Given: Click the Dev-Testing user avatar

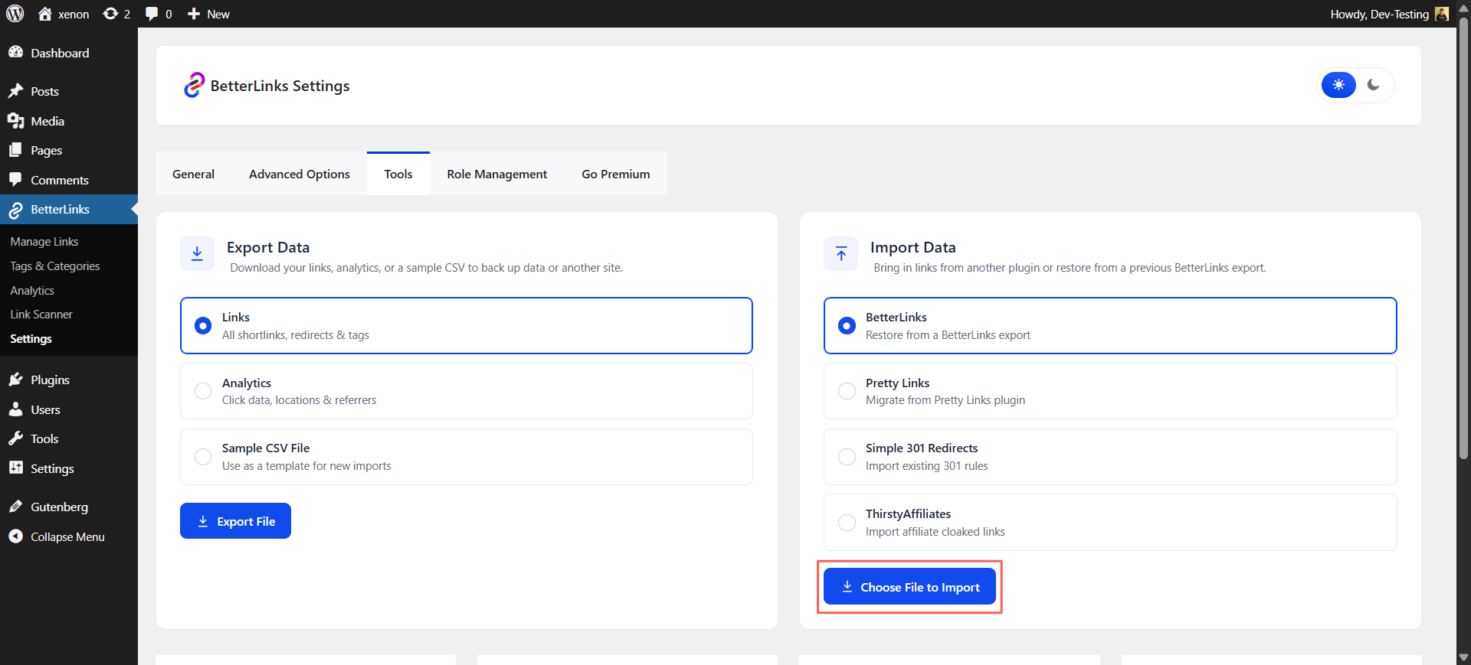Looking at the screenshot, I should coord(1441,14).
